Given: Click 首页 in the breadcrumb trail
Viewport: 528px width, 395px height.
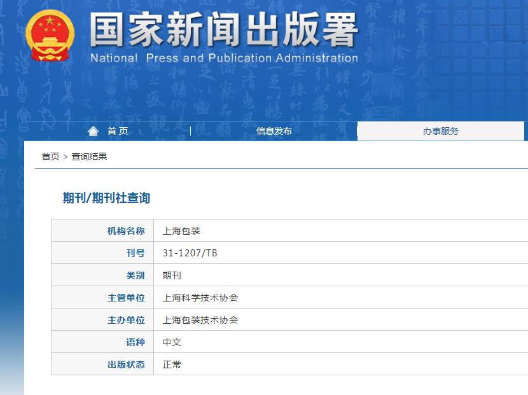Looking at the screenshot, I should (49, 156).
